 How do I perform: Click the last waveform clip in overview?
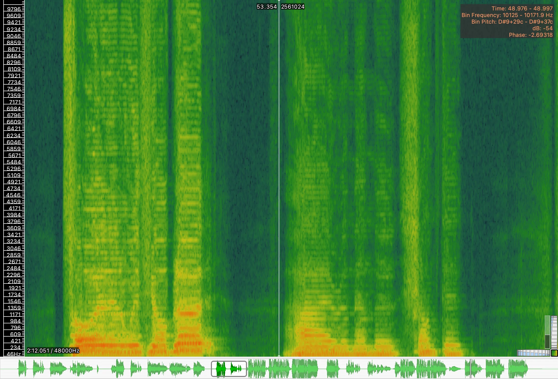518,369
